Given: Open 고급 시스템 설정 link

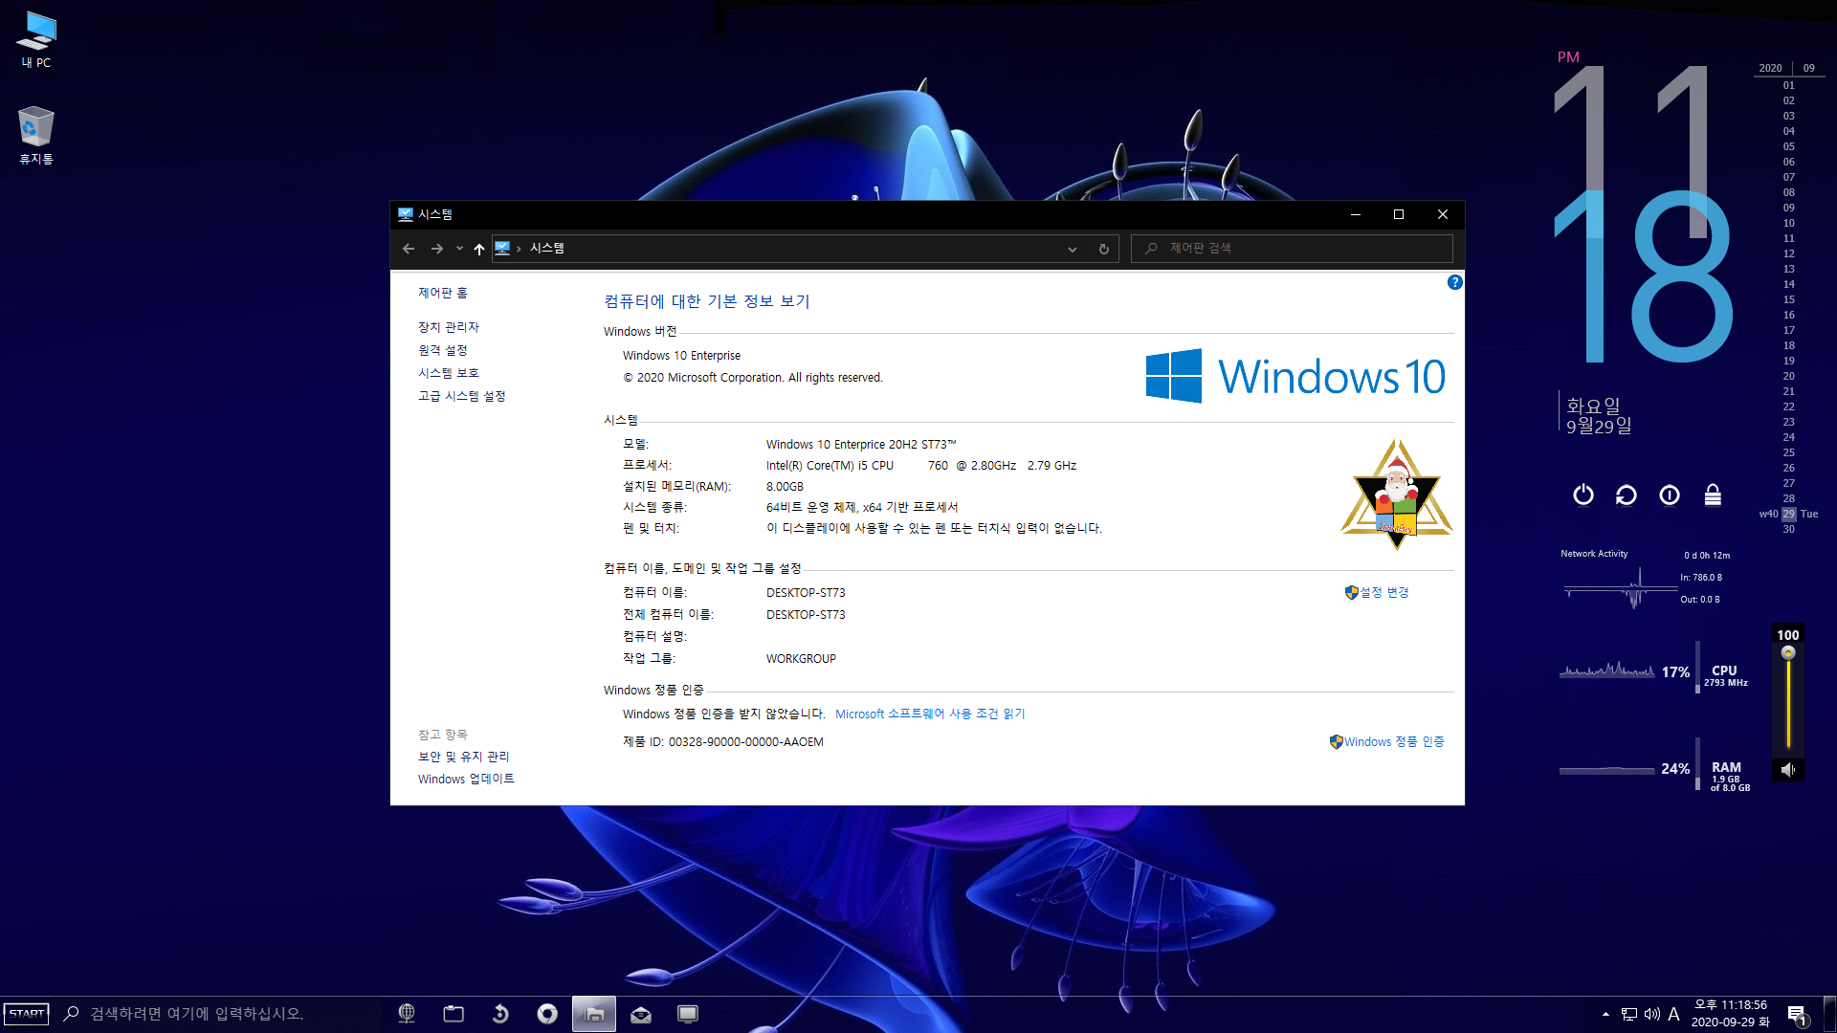Looking at the screenshot, I should pyautogui.click(x=461, y=396).
